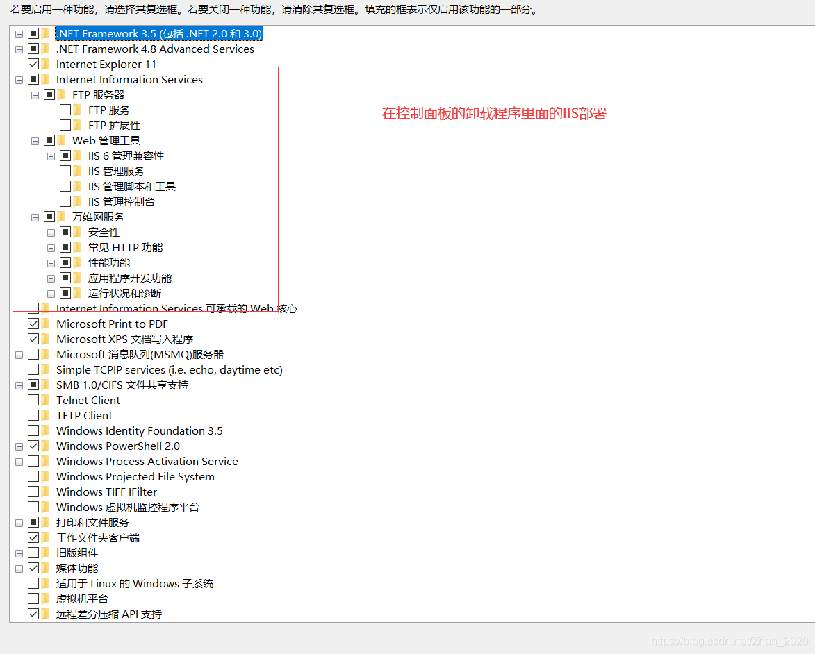
Task: Expand the 打印和文件服务 node
Action: [x=19, y=523]
